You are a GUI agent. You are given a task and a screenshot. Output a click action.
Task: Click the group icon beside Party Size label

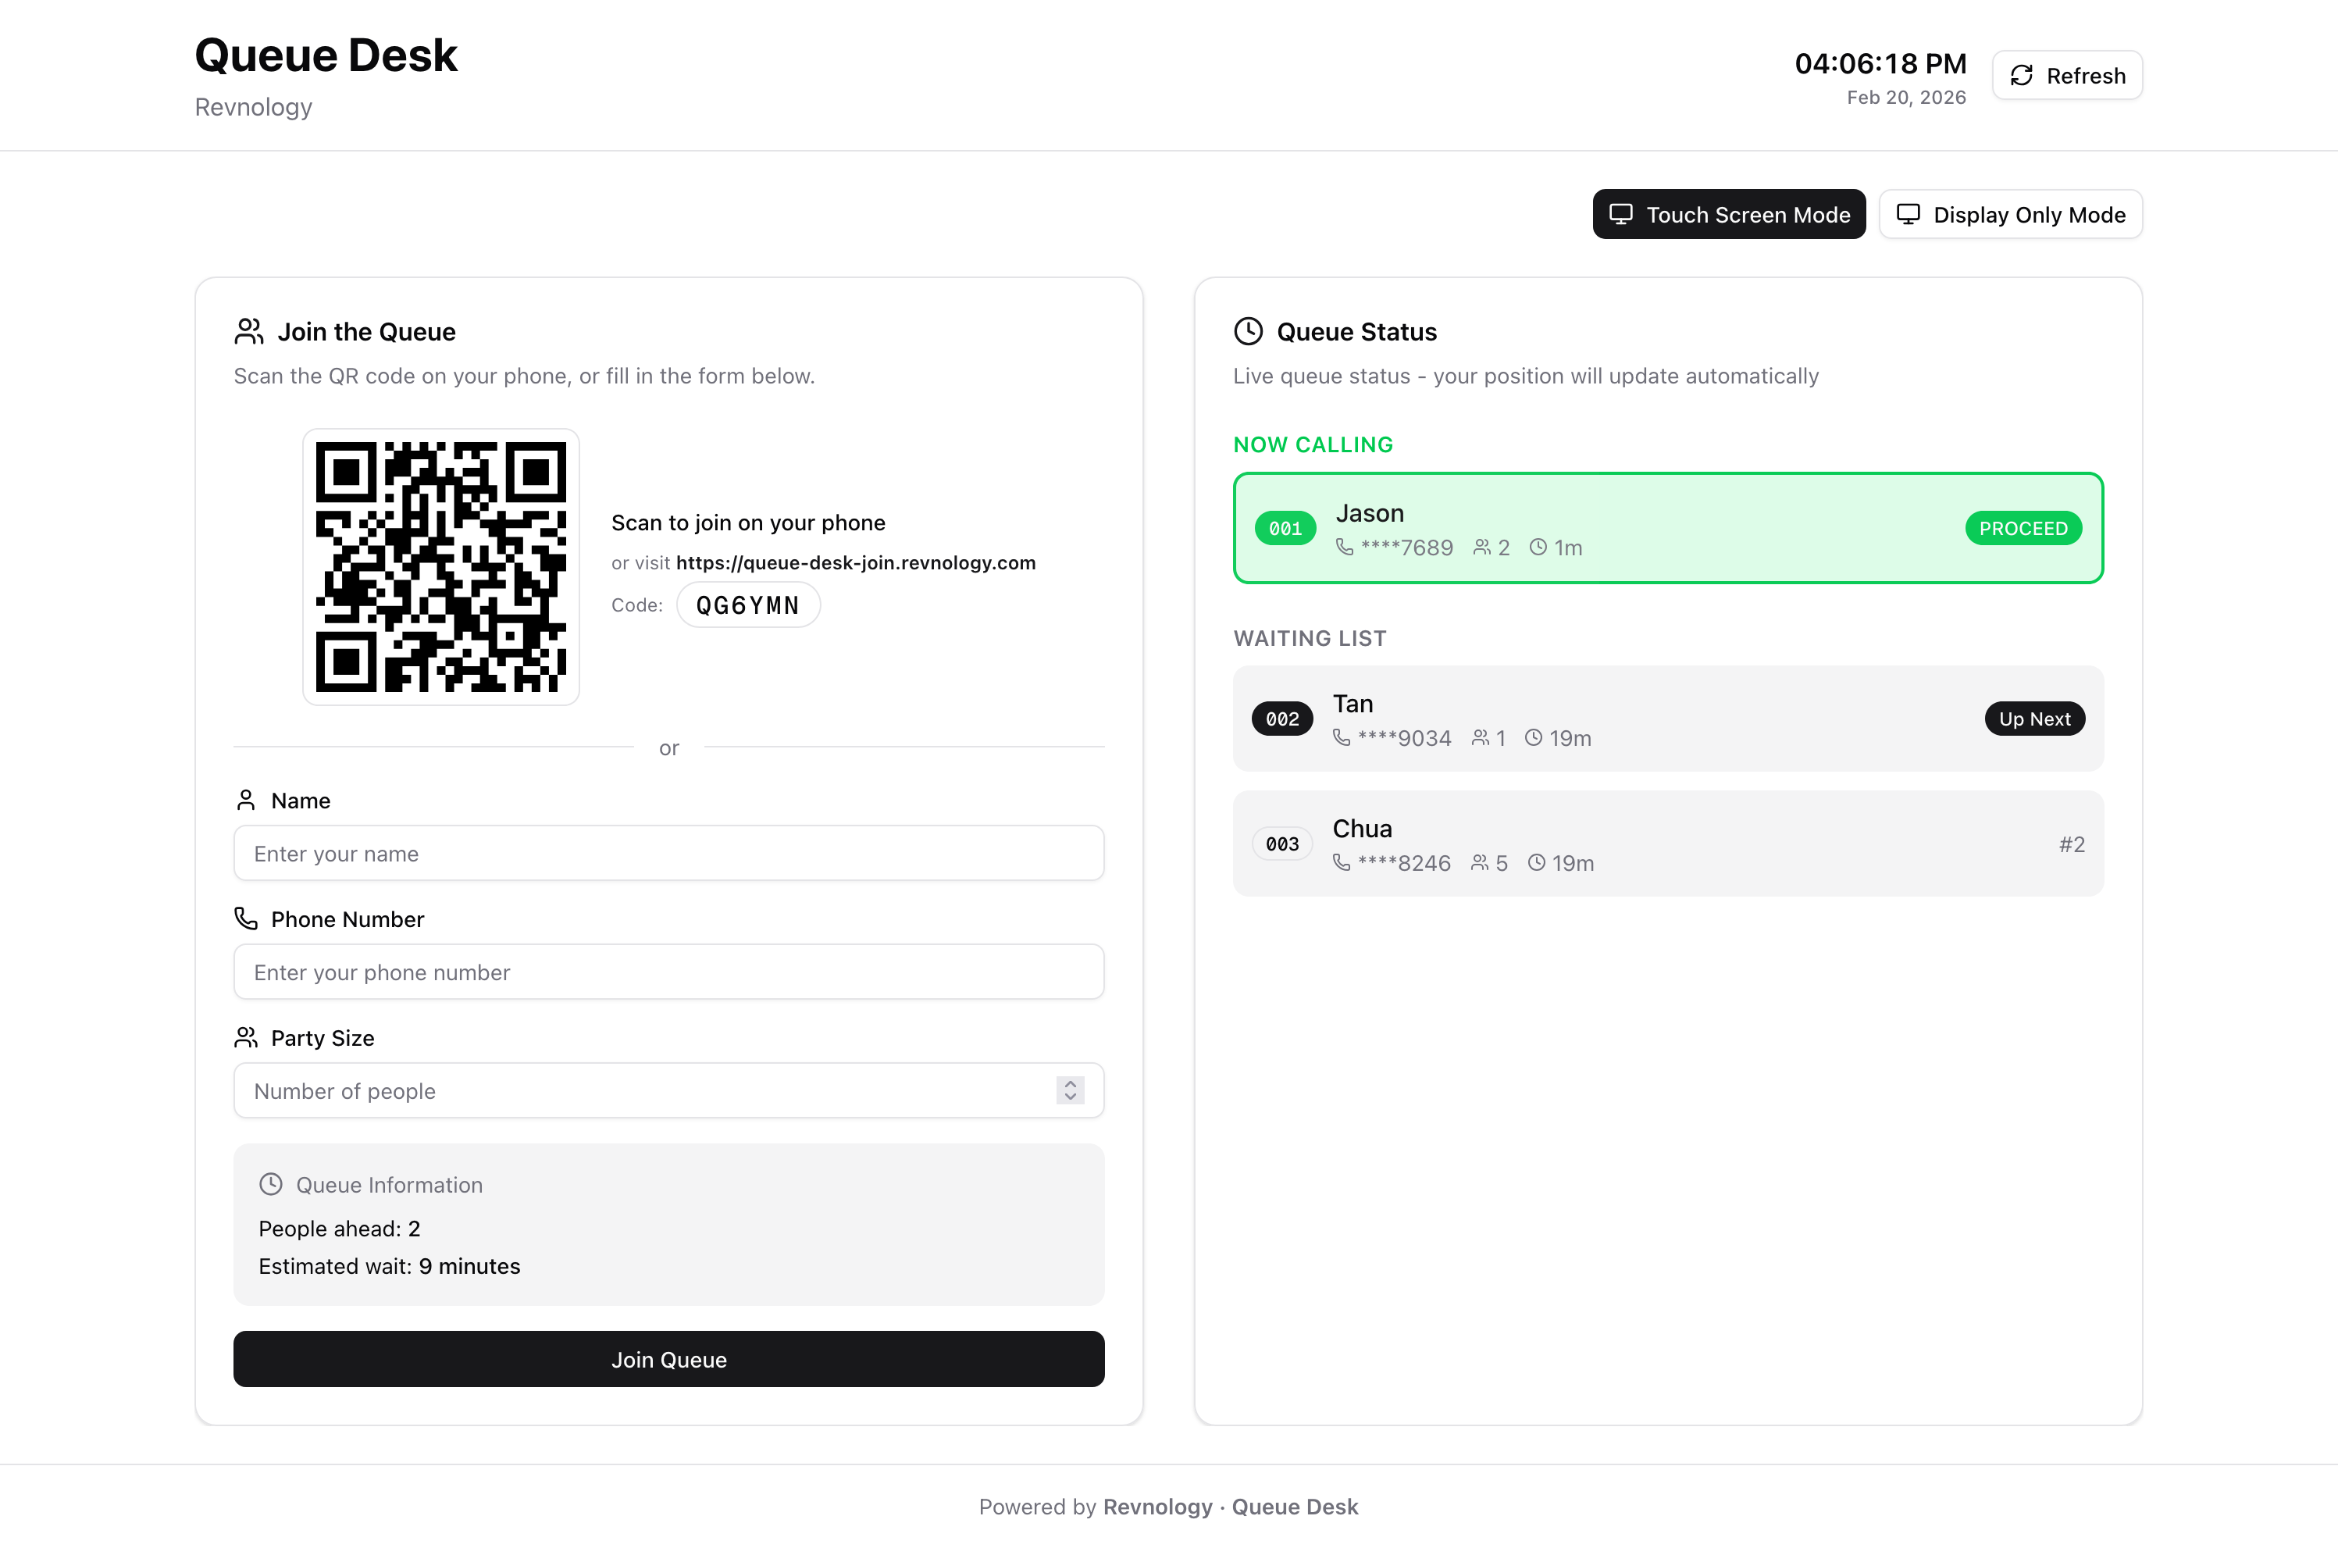click(x=246, y=1036)
